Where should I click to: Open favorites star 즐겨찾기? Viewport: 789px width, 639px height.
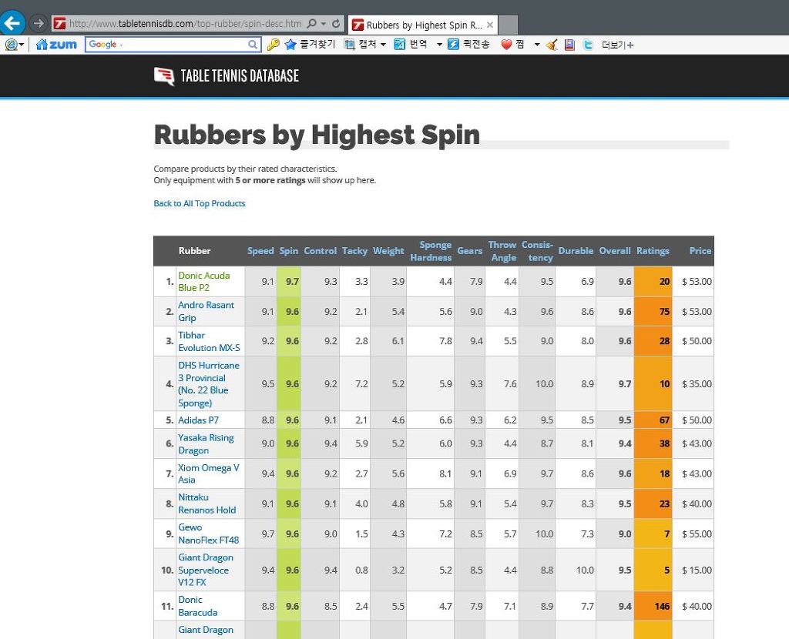click(310, 45)
